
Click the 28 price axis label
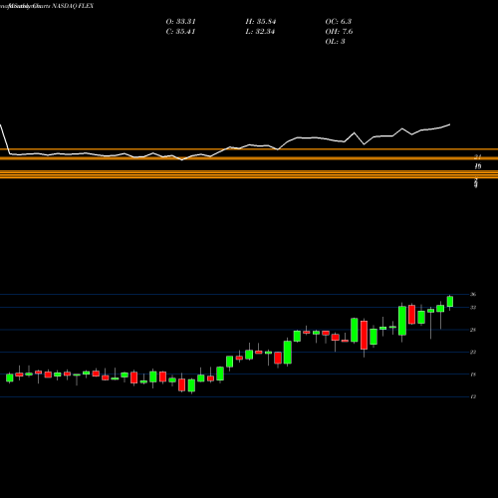pyautogui.click(x=473, y=330)
